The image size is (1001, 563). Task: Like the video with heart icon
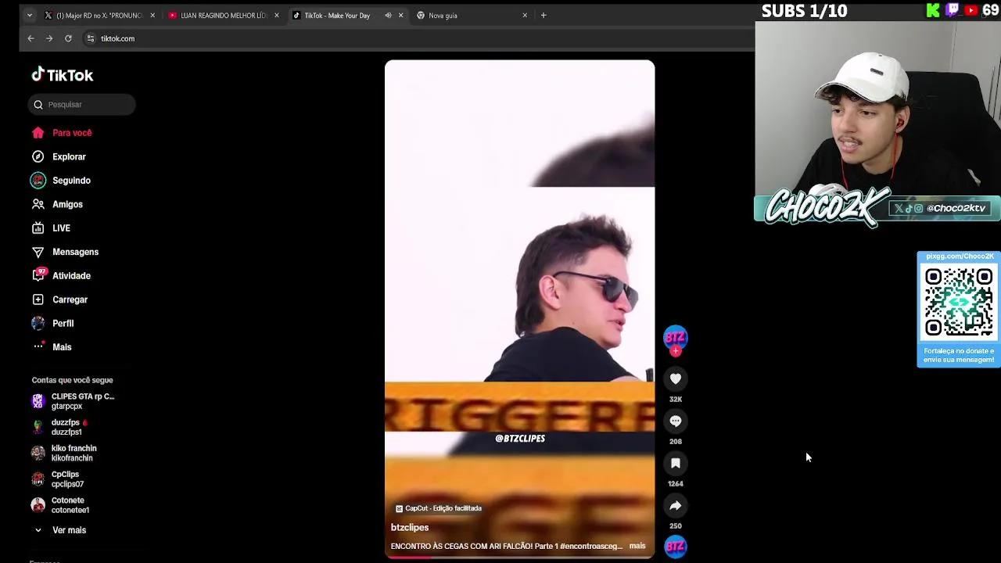click(676, 378)
